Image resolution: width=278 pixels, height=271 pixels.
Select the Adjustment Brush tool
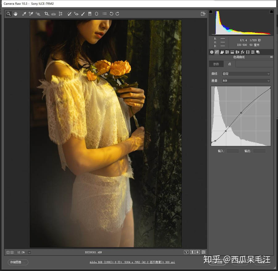click(83, 14)
